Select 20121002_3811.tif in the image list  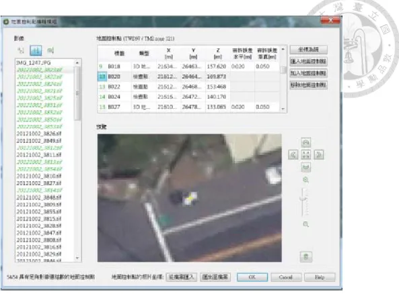39,155
